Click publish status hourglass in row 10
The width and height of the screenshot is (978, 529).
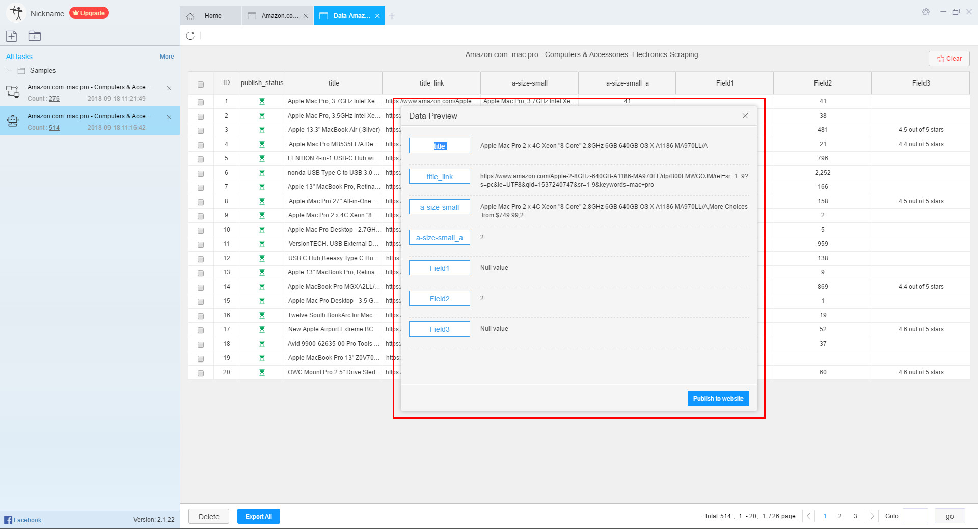pyautogui.click(x=262, y=230)
